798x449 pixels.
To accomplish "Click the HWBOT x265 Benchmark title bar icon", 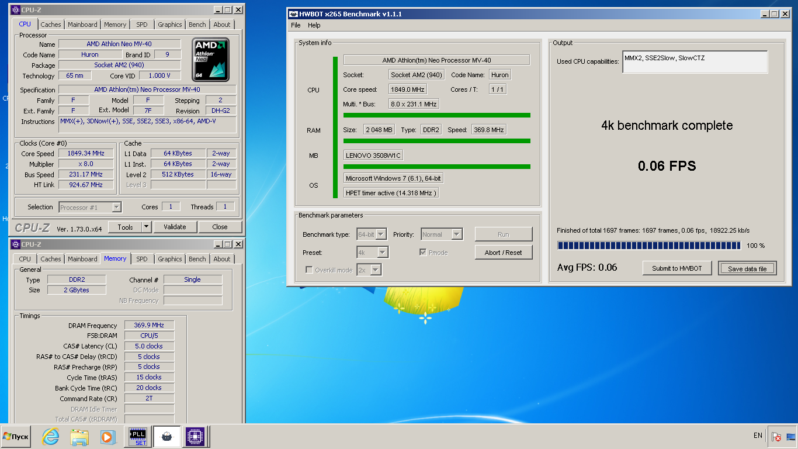I will (x=293, y=13).
